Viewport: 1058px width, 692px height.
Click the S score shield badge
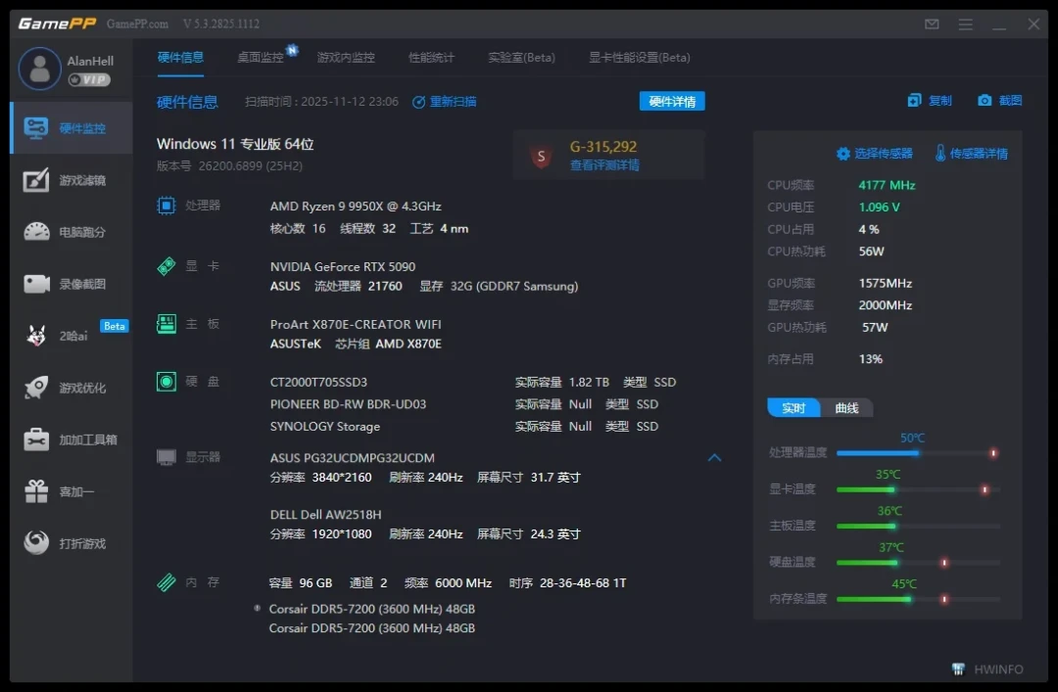coord(541,157)
